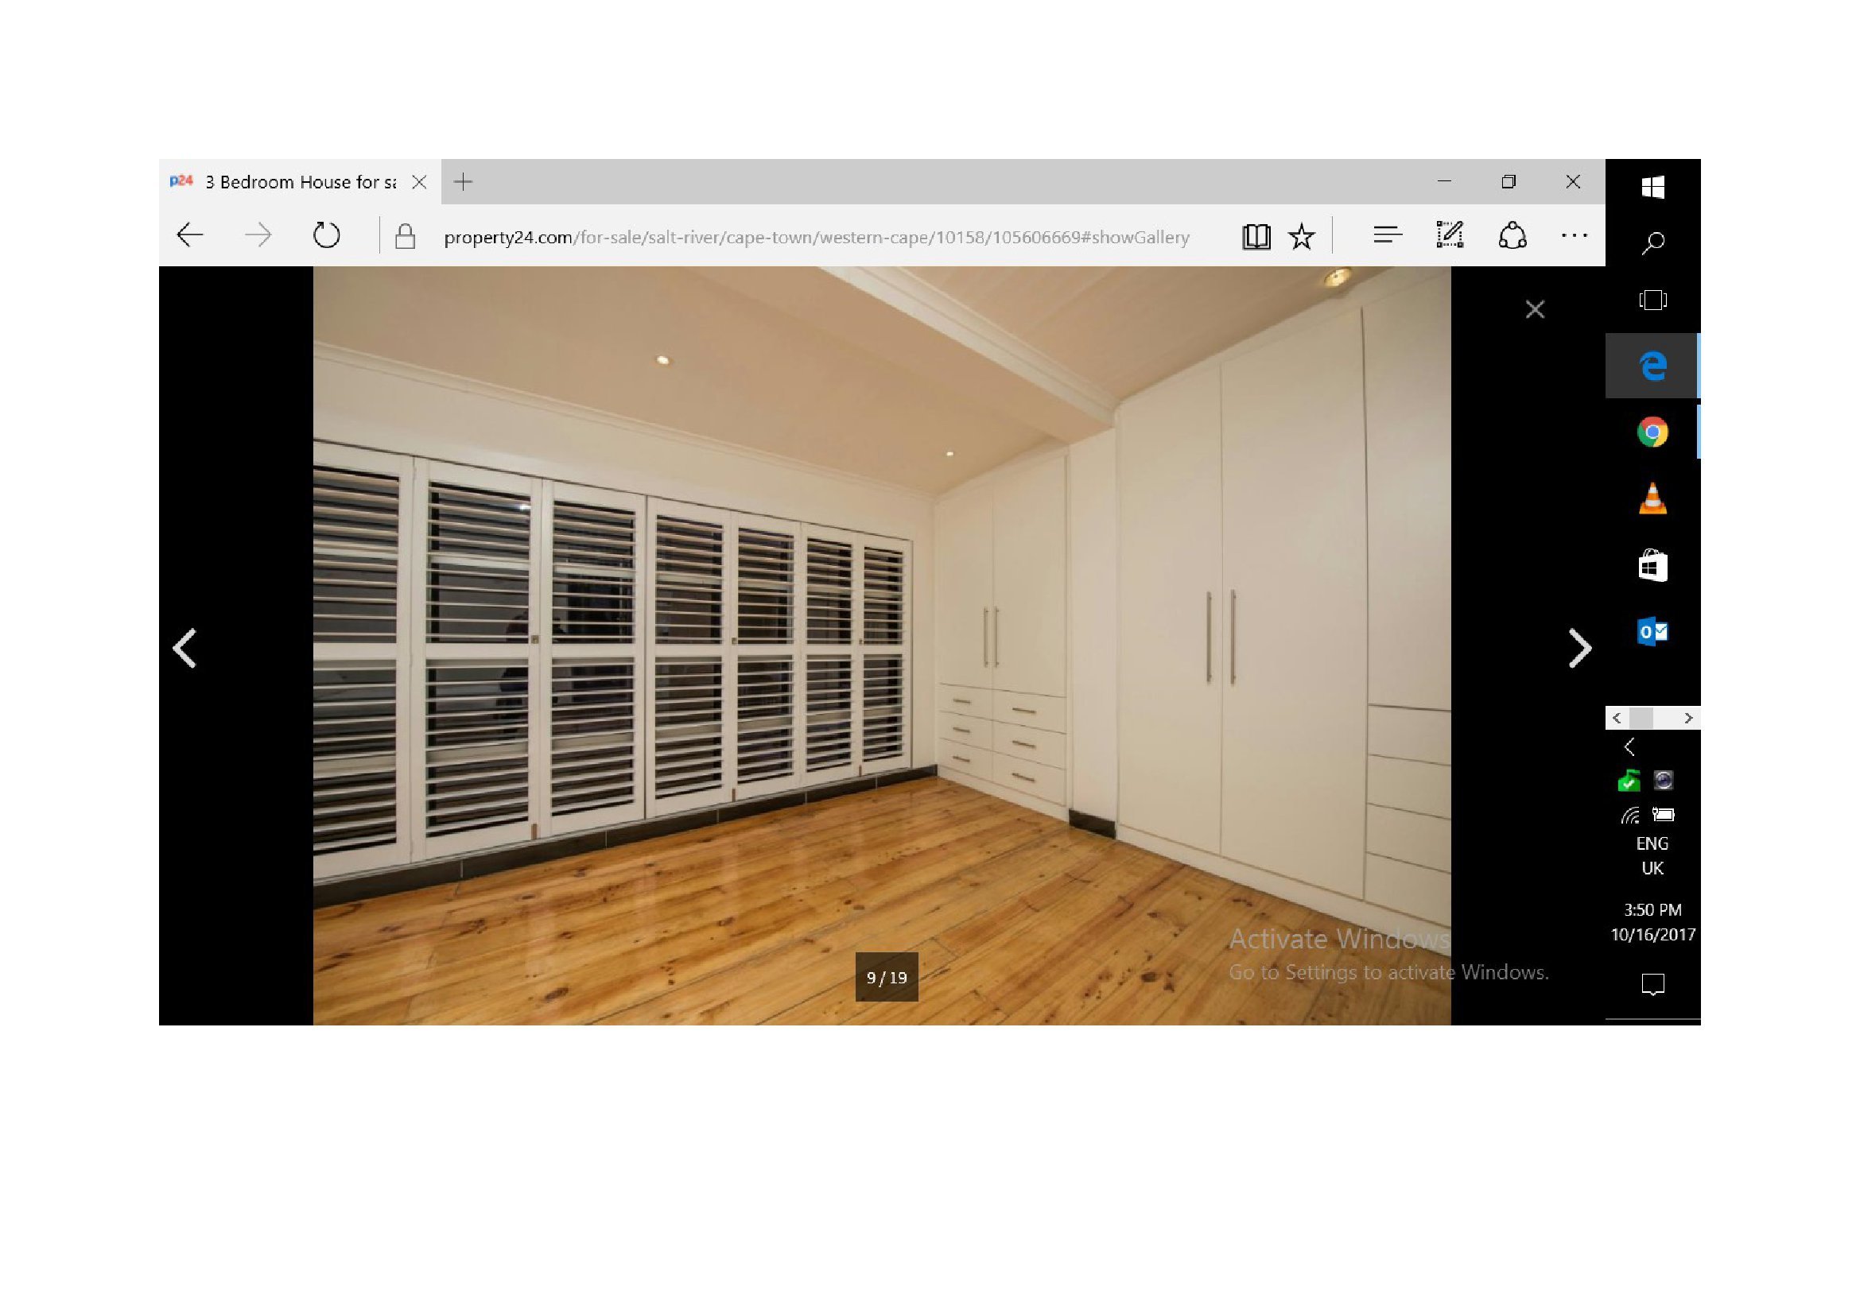Click the Share icon in toolbar
The height and width of the screenshot is (1314, 1860).
coord(1512,235)
